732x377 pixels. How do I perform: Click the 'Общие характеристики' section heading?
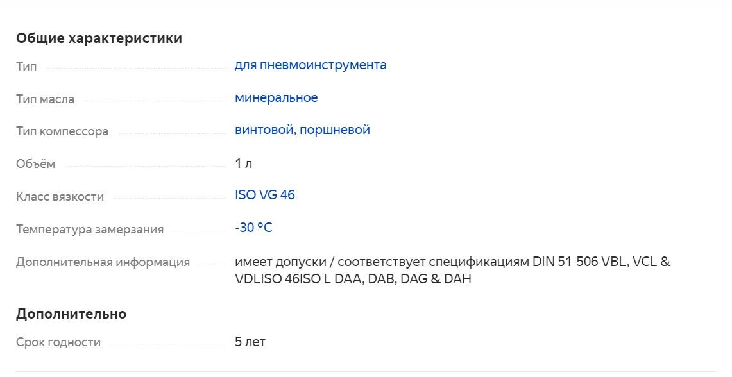pos(99,38)
